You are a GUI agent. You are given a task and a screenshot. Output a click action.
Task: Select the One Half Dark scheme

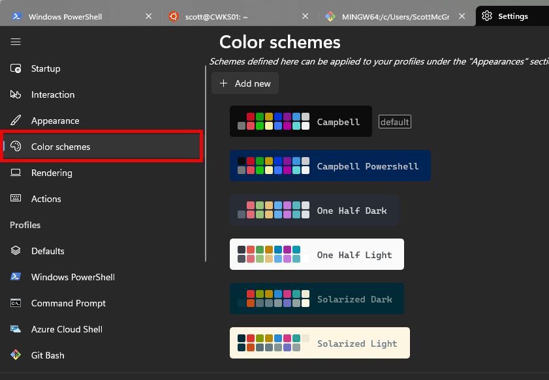point(314,210)
